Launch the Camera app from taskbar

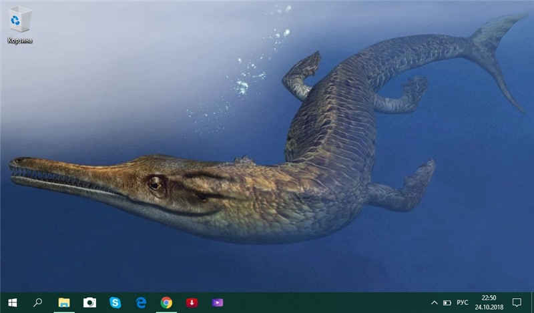(89, 302)
